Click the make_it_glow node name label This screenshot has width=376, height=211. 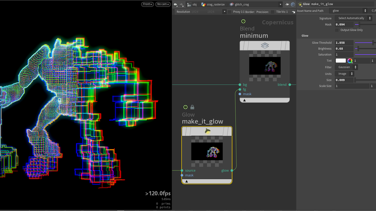203,121
